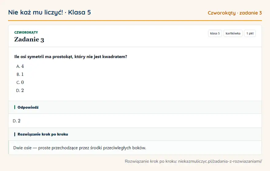Click the 'Zadanie 3' heading
This screenshot has height=171, width=270.
pos(29,39)
